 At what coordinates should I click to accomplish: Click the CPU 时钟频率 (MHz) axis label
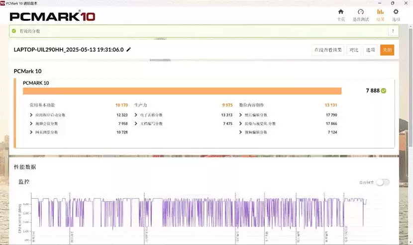pyautogui.click(x=20, y=219)
